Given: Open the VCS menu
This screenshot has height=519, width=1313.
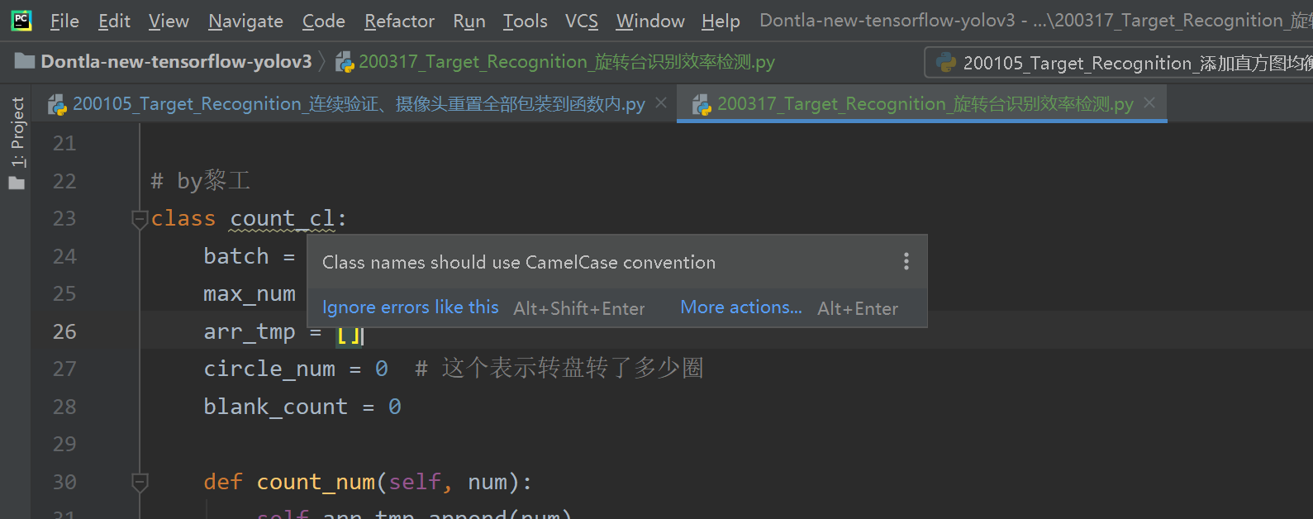Looking at the screenshot, I should (x=582, y=21).
